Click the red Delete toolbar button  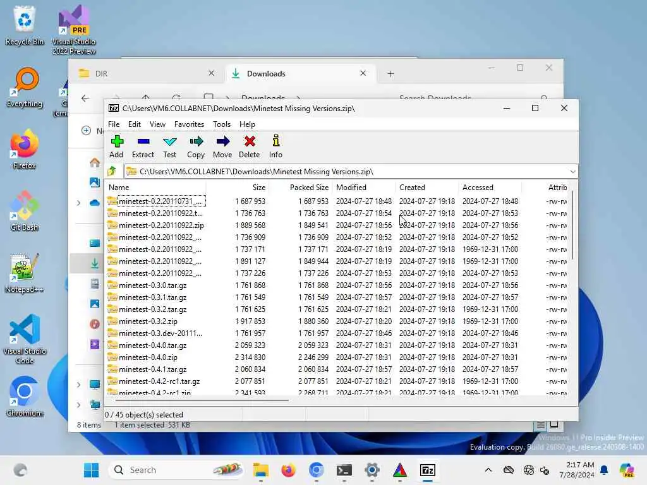tap(249, 147)
